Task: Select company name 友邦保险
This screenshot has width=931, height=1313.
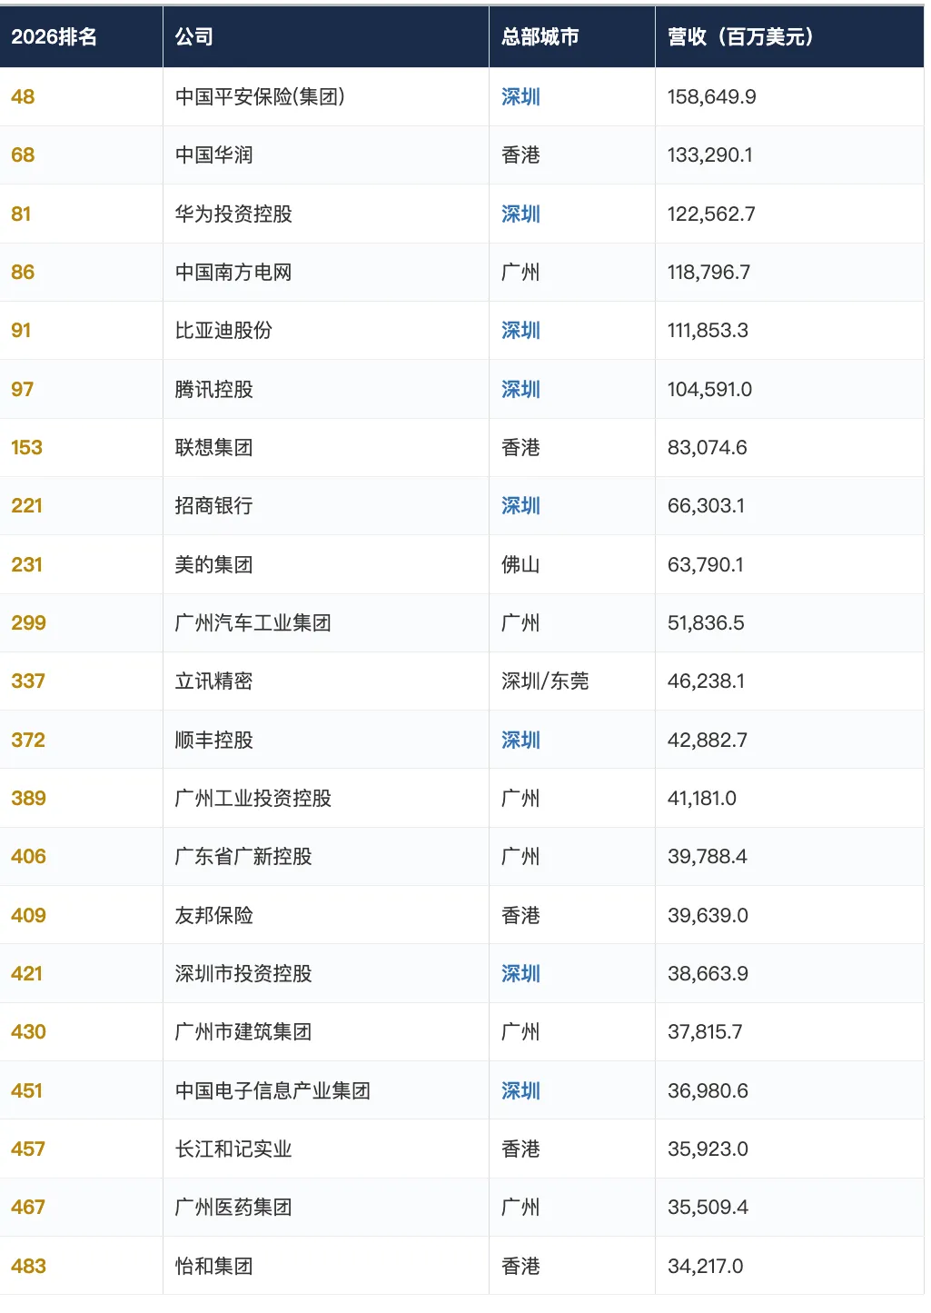Action: (214, 916)
